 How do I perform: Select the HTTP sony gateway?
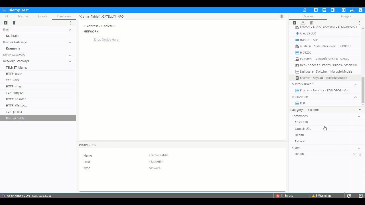38,86
